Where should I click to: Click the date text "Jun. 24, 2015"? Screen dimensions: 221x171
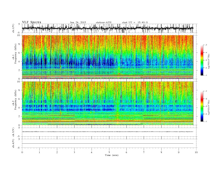tap(78, 22)
